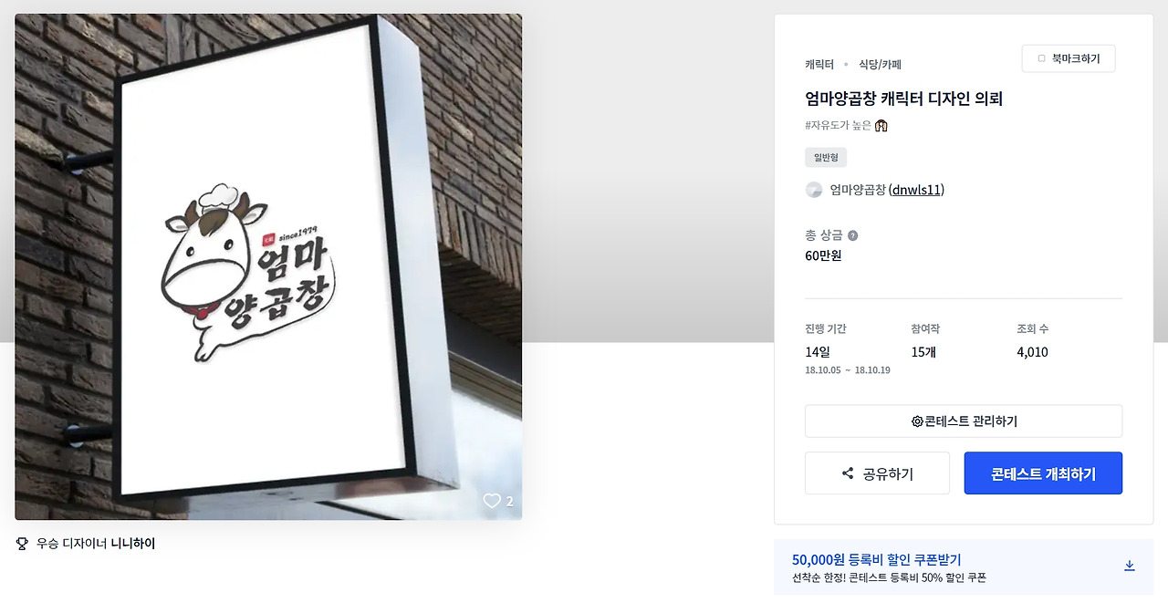Viewport: 1168px width, 603px height.
Task: Click the share icon in 공유하기
Action: pos(848,473)
